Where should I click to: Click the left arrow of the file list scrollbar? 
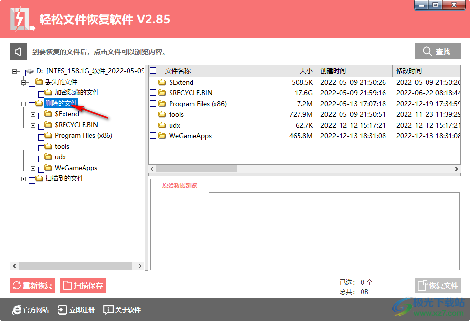152,169
